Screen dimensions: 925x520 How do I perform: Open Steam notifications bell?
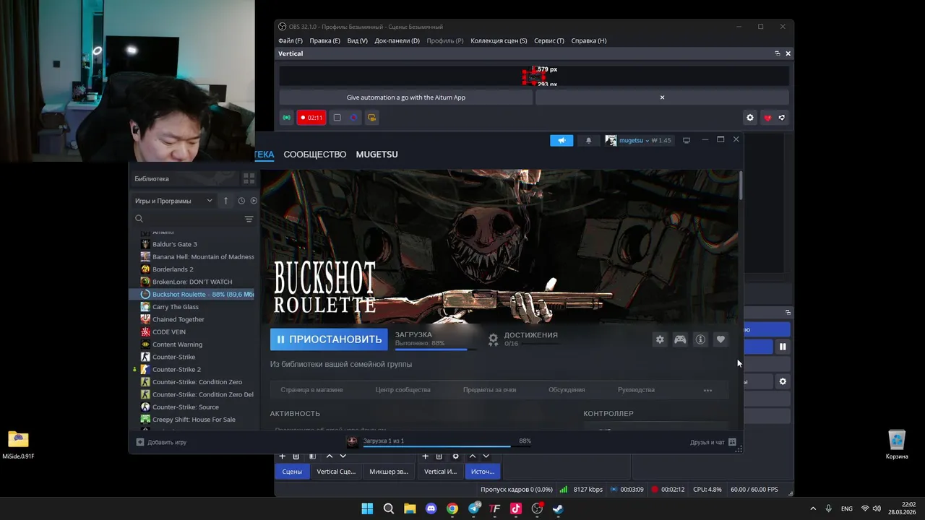[588, 140]
